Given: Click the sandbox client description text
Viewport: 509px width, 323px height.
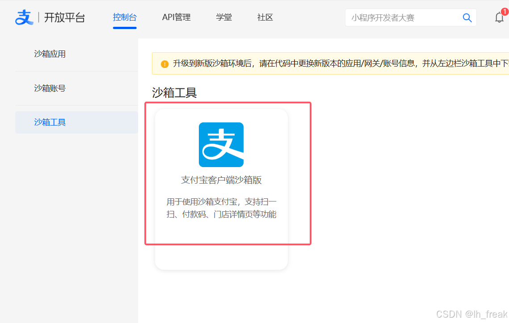Looking at the screenshot, I should 221,208.
